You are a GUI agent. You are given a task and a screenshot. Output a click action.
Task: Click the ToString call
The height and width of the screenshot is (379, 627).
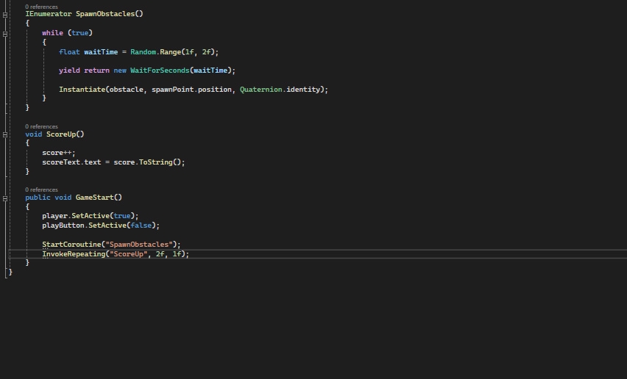(155, 162)
